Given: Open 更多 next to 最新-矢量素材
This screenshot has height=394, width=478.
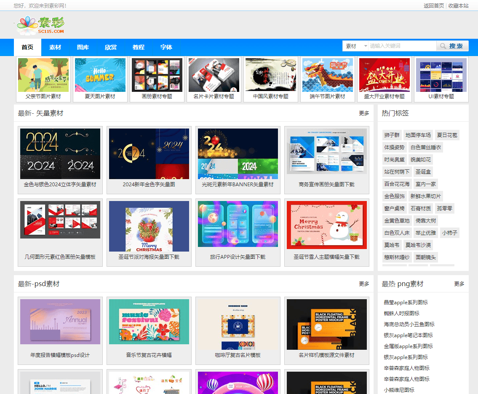Looking at the screenshot, I should (364, 113).
